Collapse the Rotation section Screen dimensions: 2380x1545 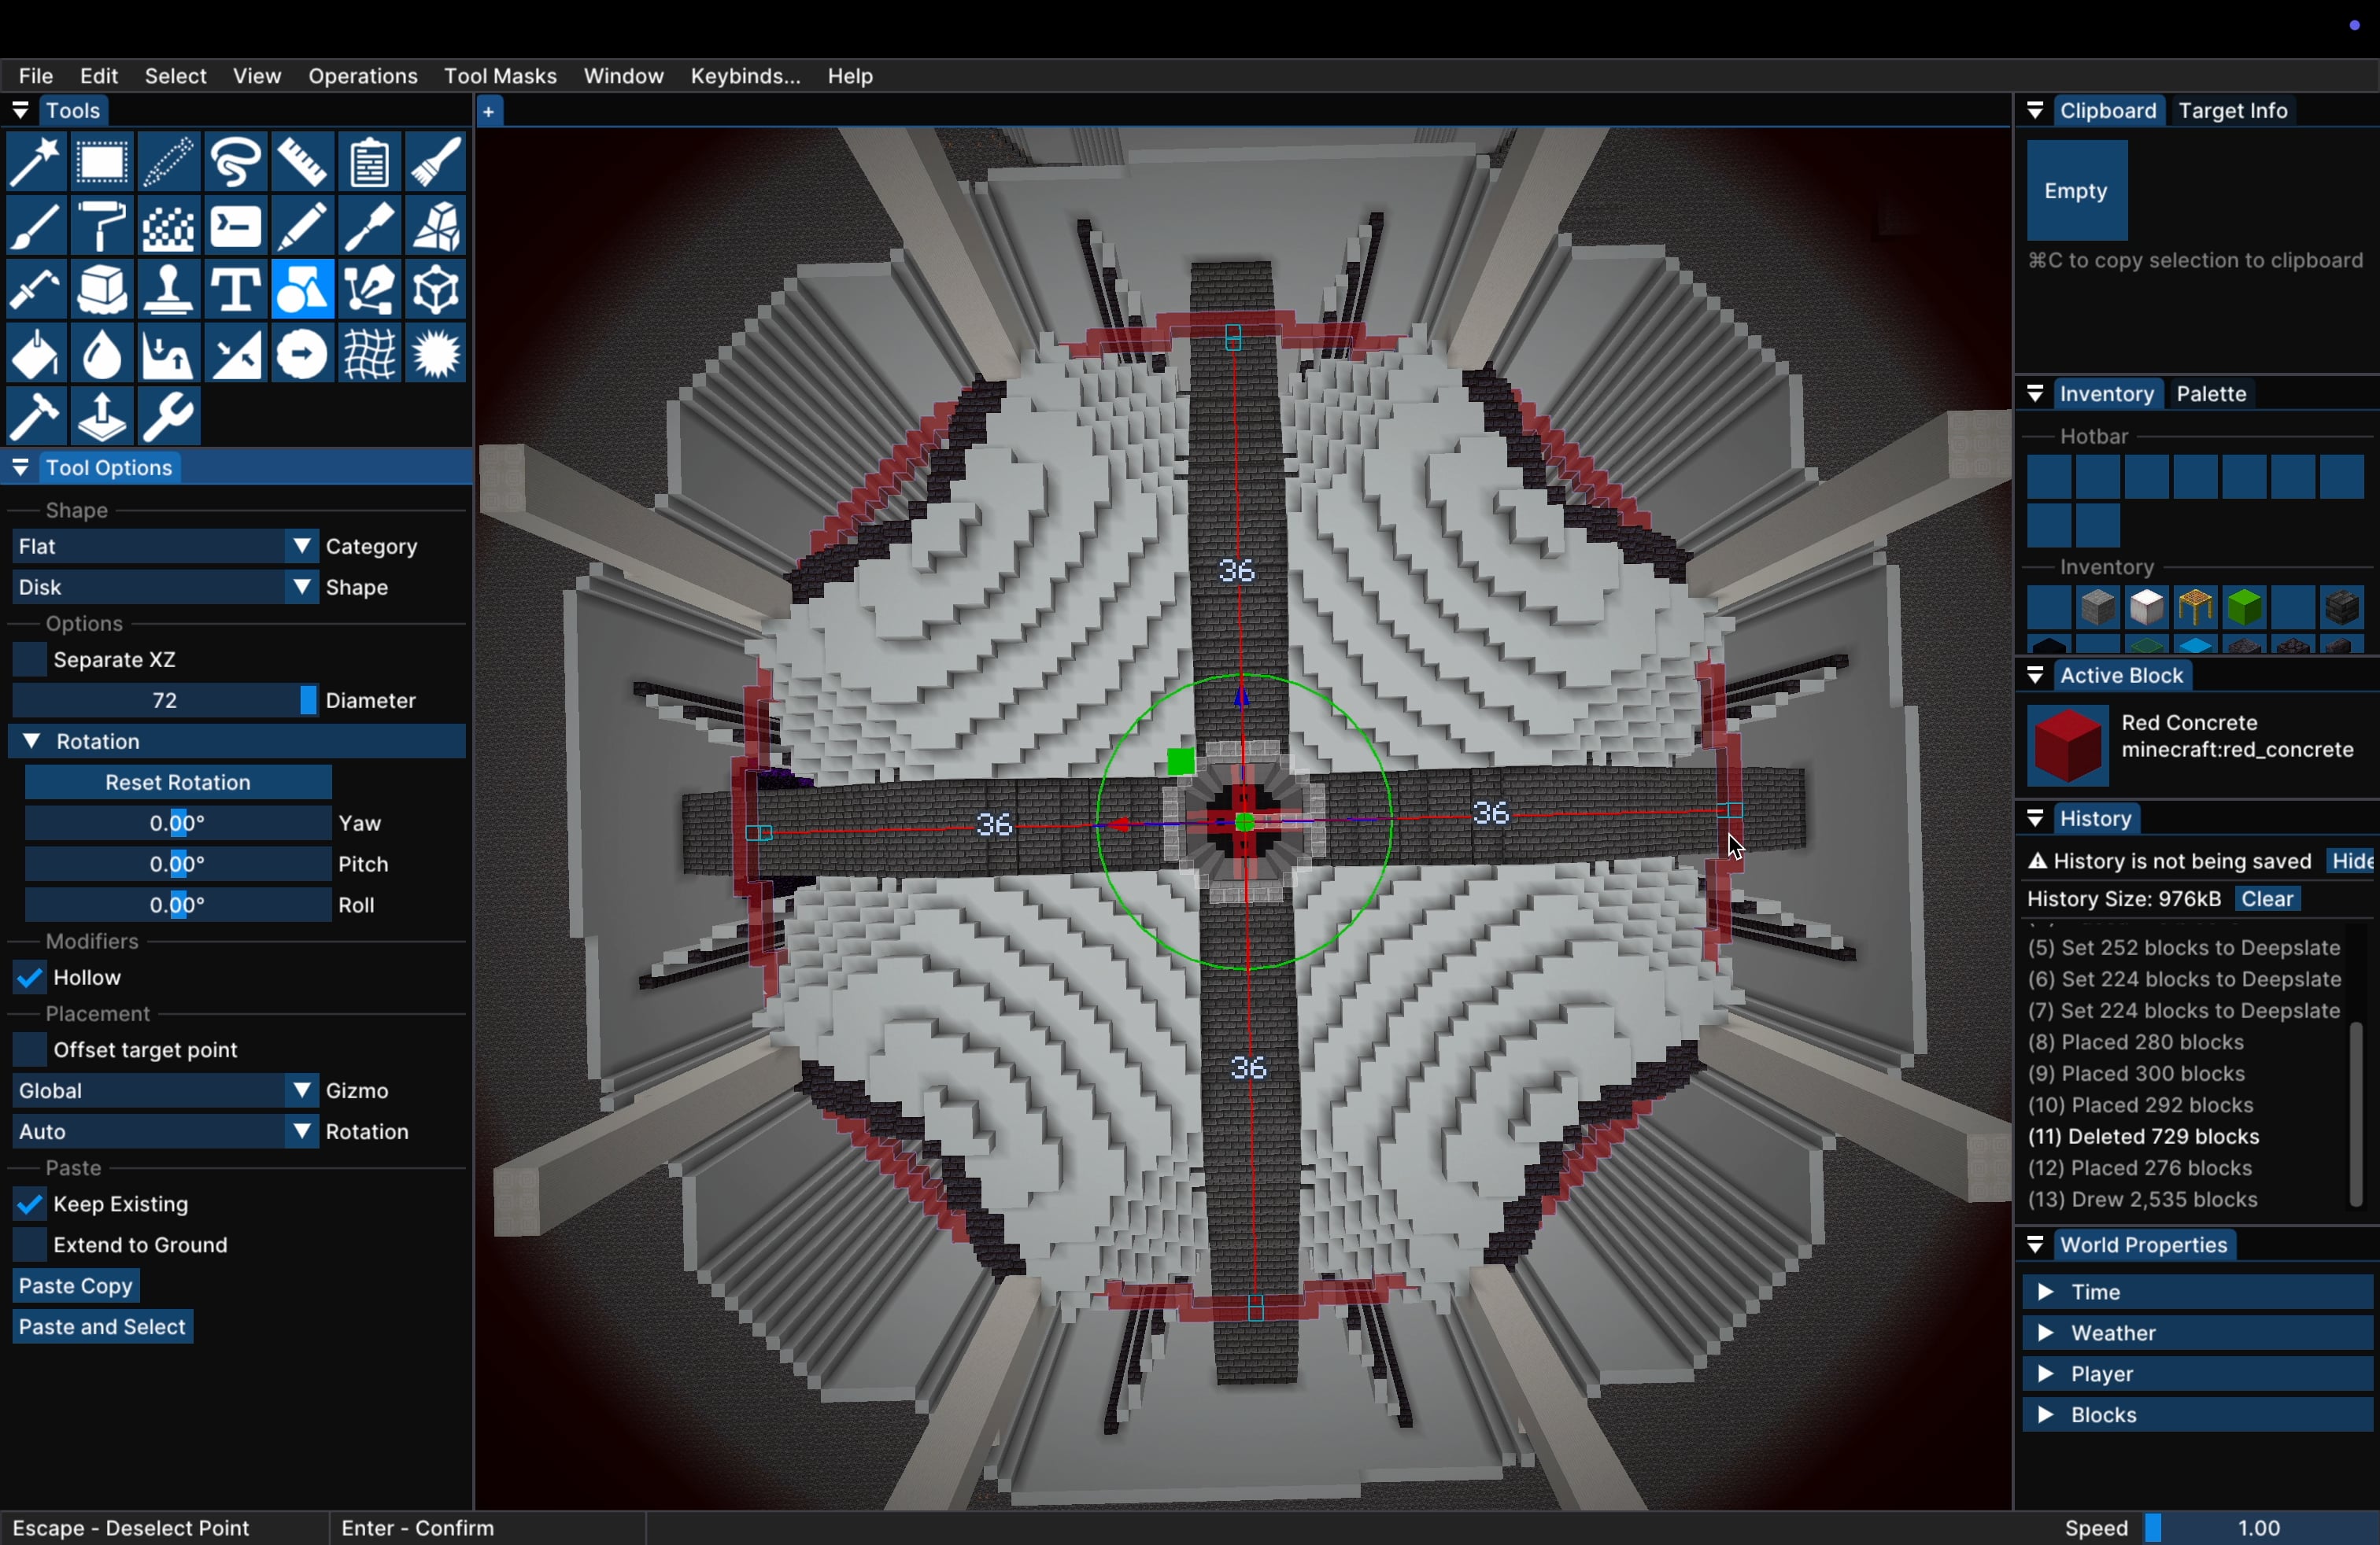point(30,740)
